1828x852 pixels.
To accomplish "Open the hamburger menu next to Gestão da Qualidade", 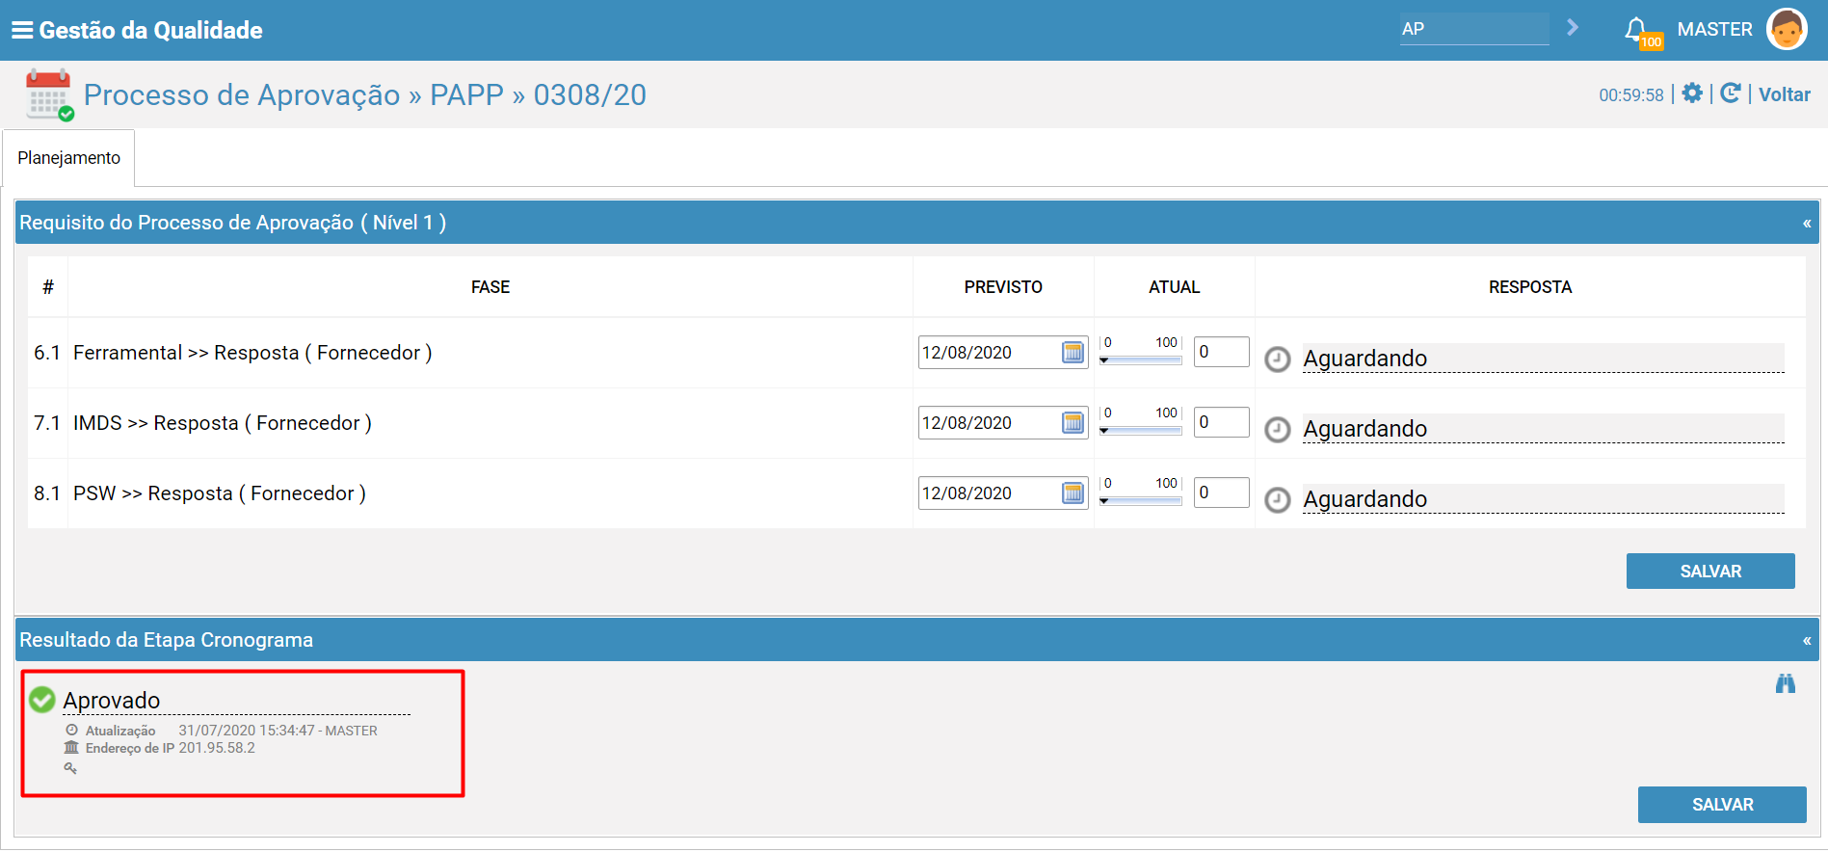I will tap(21, 30).
